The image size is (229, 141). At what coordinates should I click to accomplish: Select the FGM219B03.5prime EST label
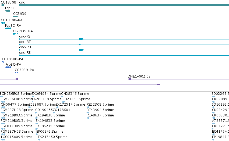click(x=17, y=115)
